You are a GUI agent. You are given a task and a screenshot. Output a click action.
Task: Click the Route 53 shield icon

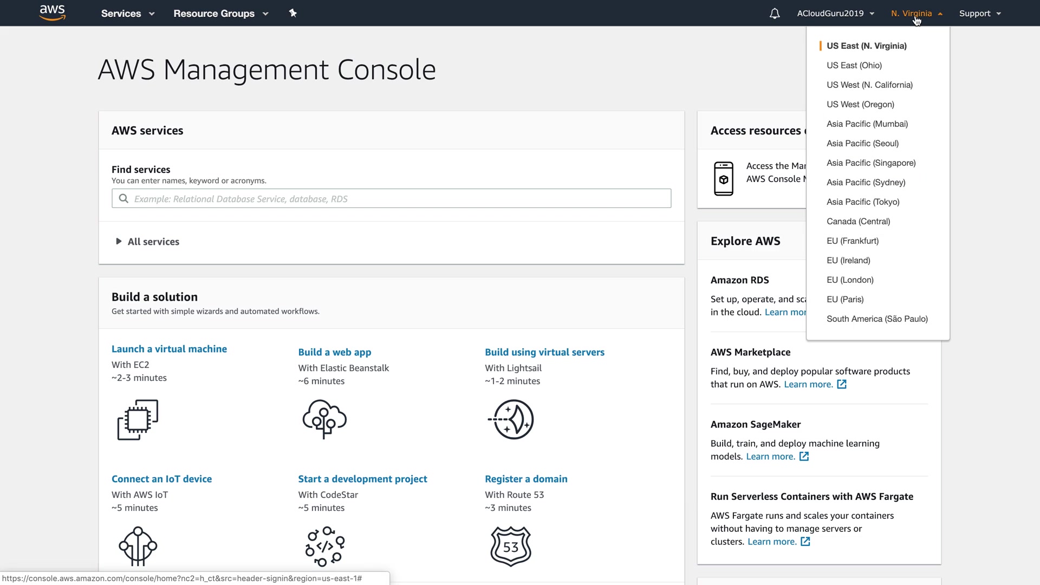coord(511,546)
